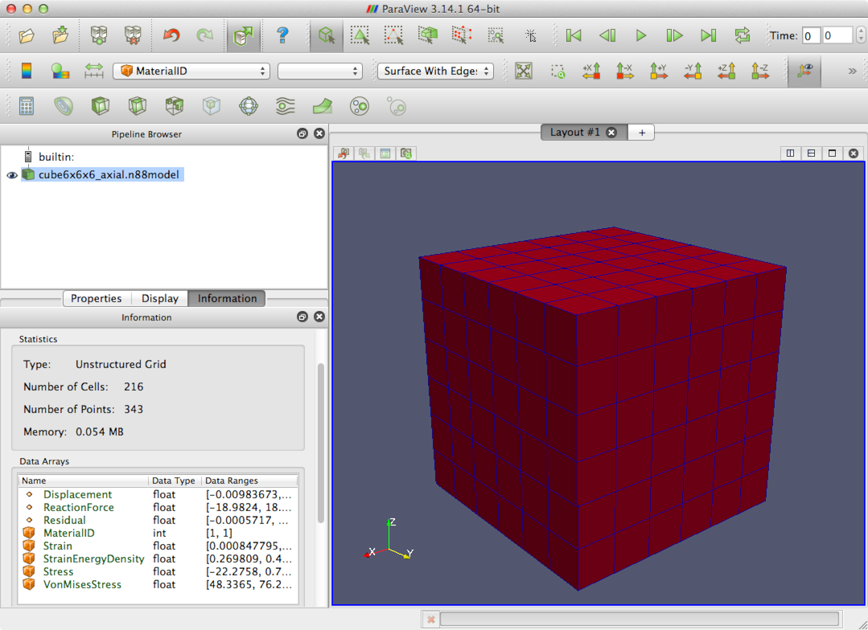Image resolution: width=868 pixels, height=630 pixels.
Task: Set view direction to -Z
Action: click(x=760, y=71)
